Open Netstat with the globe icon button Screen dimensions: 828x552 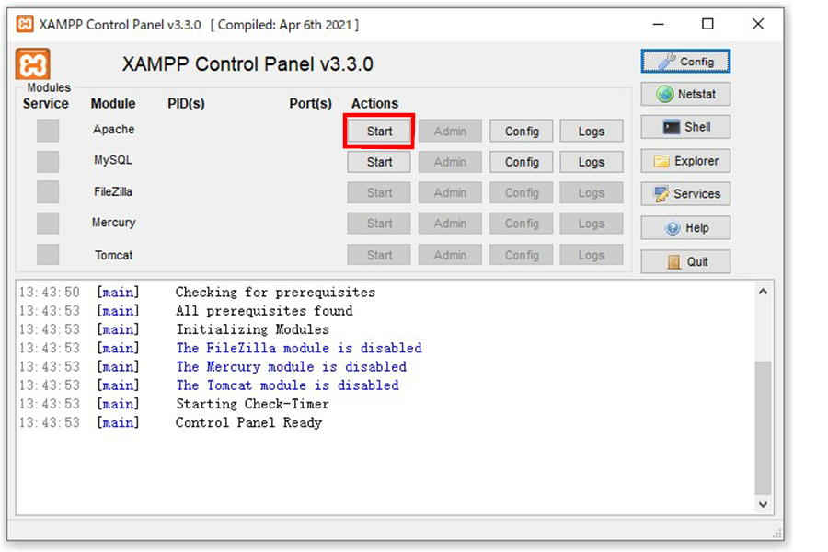coord(685,95)
